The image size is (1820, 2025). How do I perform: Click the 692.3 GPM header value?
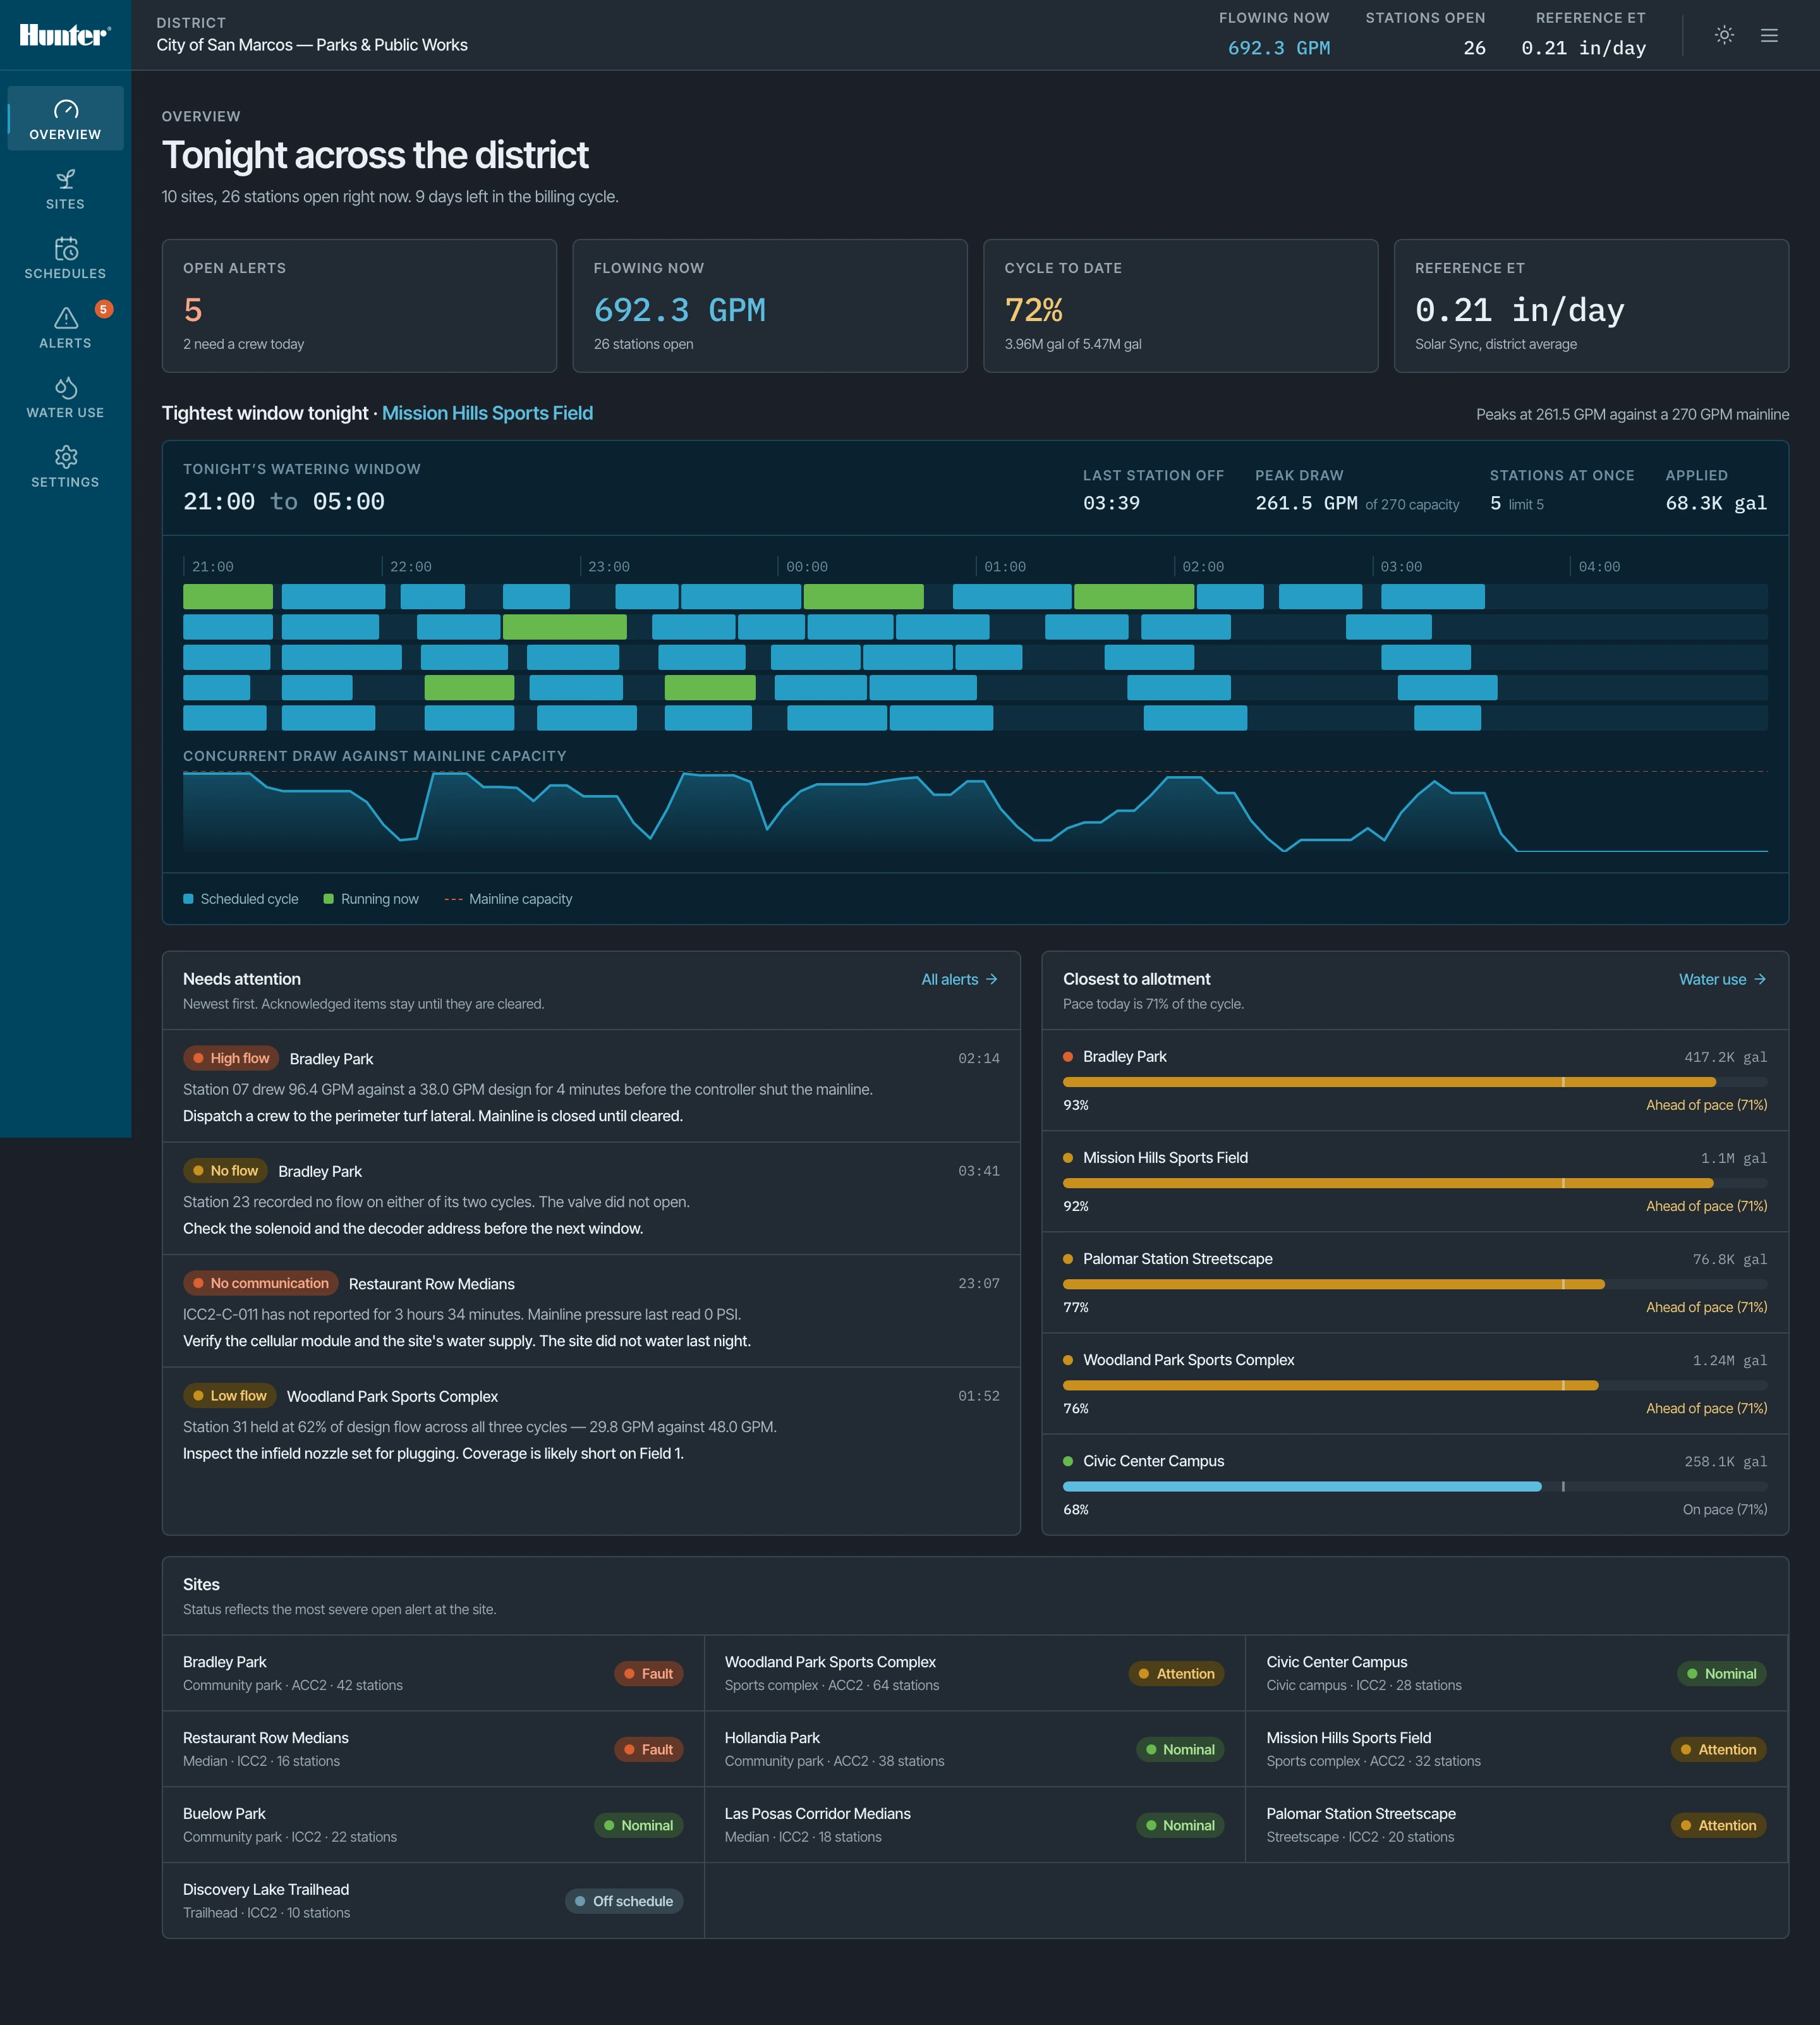(1278, 48)
